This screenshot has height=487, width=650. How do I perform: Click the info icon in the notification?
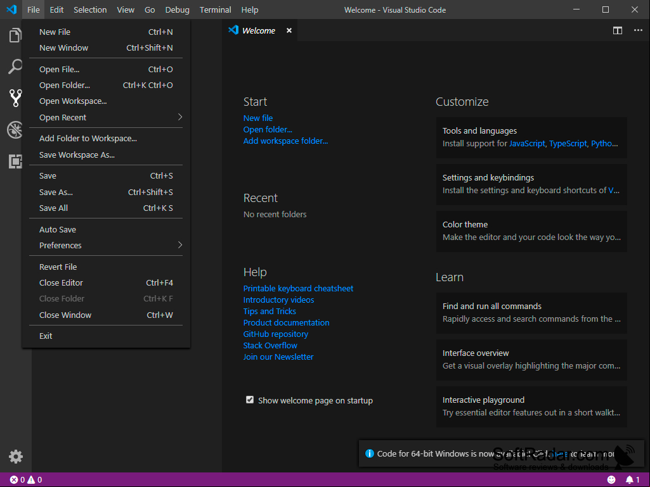point(369,453)
